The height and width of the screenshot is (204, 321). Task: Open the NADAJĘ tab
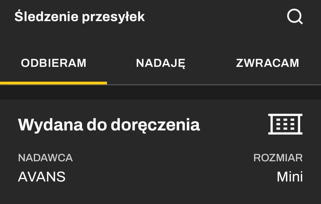click(x=160, y=63)
